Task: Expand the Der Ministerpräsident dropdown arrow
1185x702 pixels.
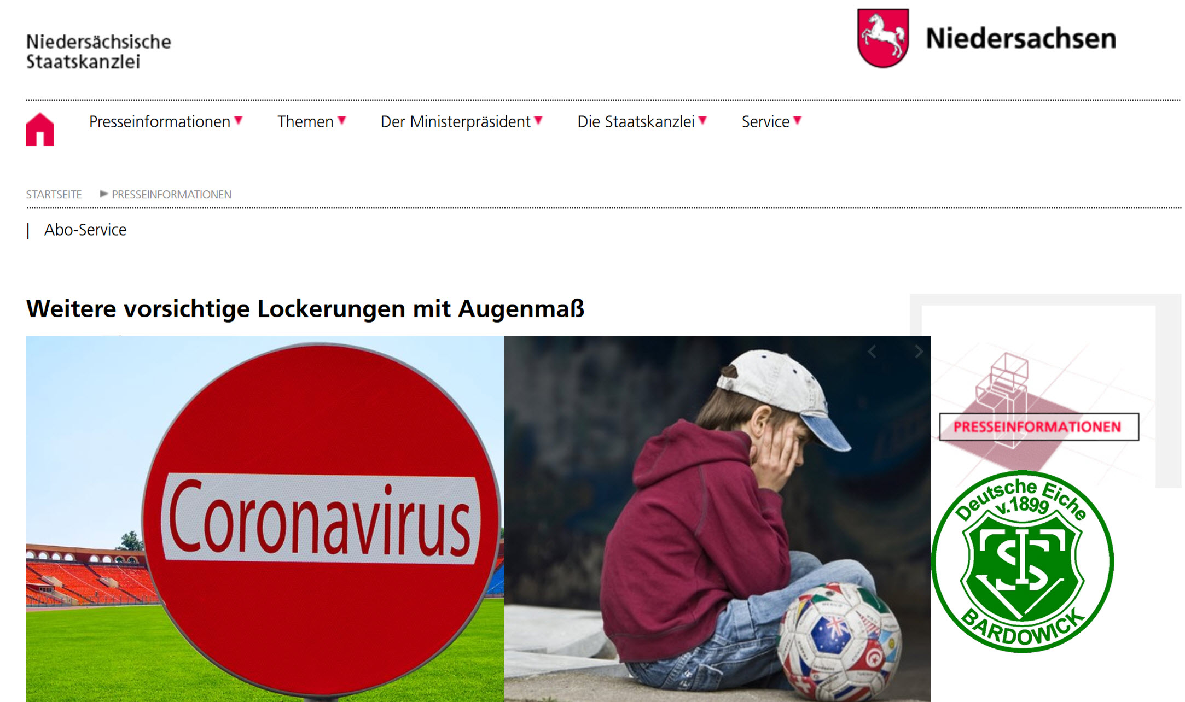Action: 538,121
